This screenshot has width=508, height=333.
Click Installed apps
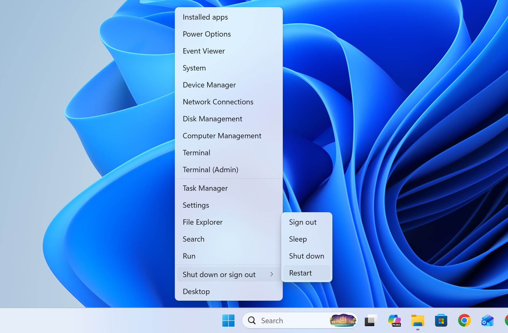[x=205, y=17]
